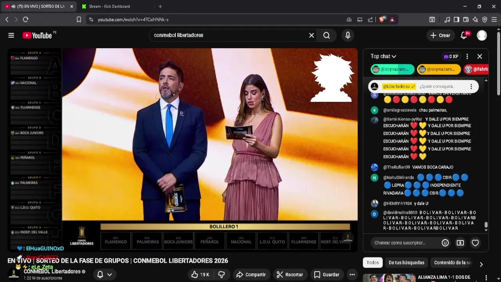Run search with magnifier button
Screen dimensions: 501x282
pos(326,35)
